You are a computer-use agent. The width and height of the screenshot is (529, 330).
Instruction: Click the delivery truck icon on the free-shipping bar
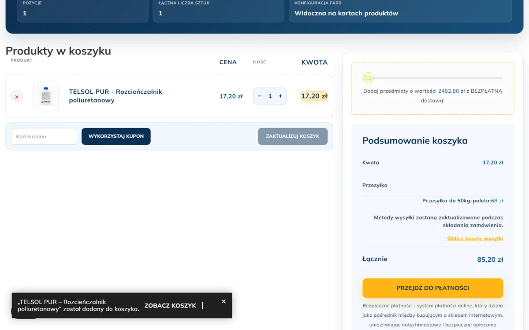click(368, 78)
